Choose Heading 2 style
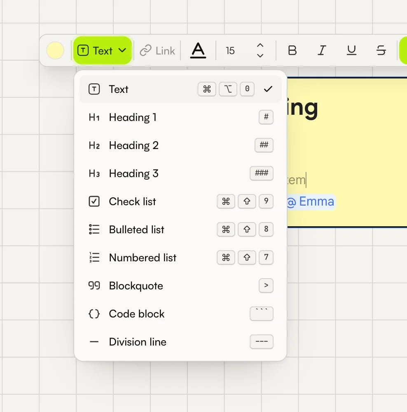407x412 pixels. click(x=180, y=145)
